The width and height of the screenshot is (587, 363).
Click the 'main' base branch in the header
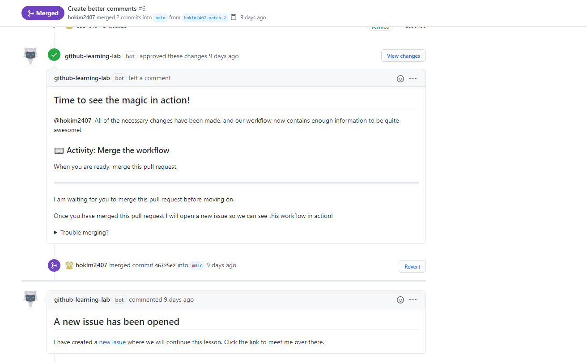[x=160, y=18]
